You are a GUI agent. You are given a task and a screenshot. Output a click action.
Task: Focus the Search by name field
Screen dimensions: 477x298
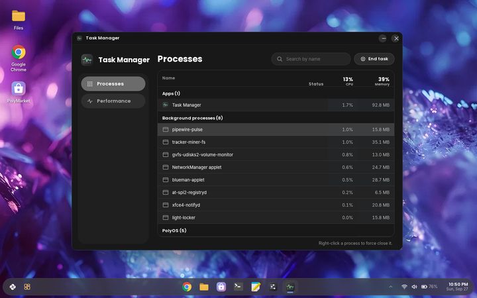coord(311,59)
